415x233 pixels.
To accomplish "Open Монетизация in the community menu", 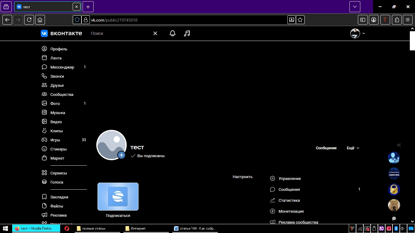I will pos(291,211).
